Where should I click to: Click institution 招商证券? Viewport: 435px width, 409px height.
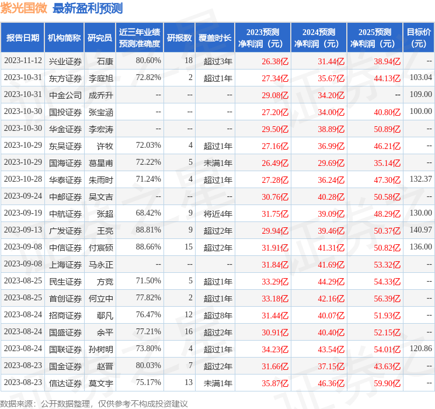[x=65, y=316]
